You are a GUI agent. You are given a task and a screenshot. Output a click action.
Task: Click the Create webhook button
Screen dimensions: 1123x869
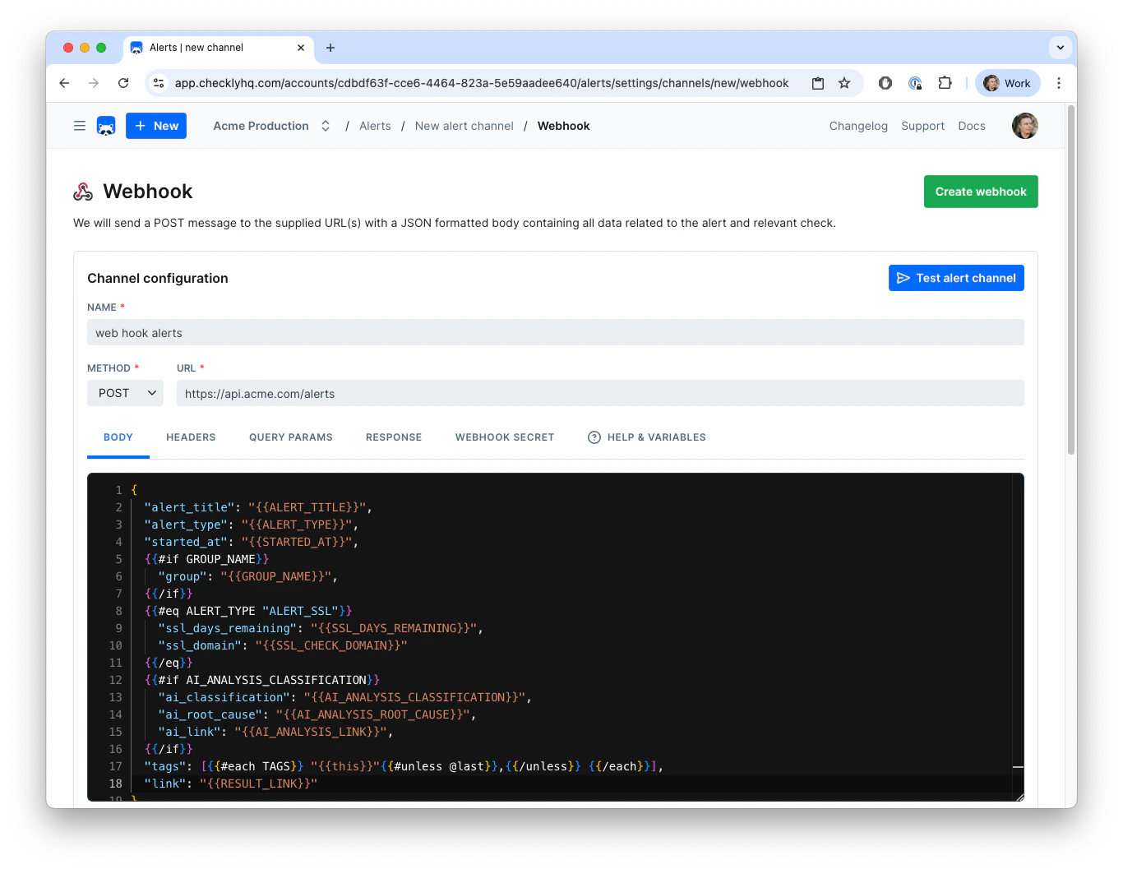coord(980,191)
